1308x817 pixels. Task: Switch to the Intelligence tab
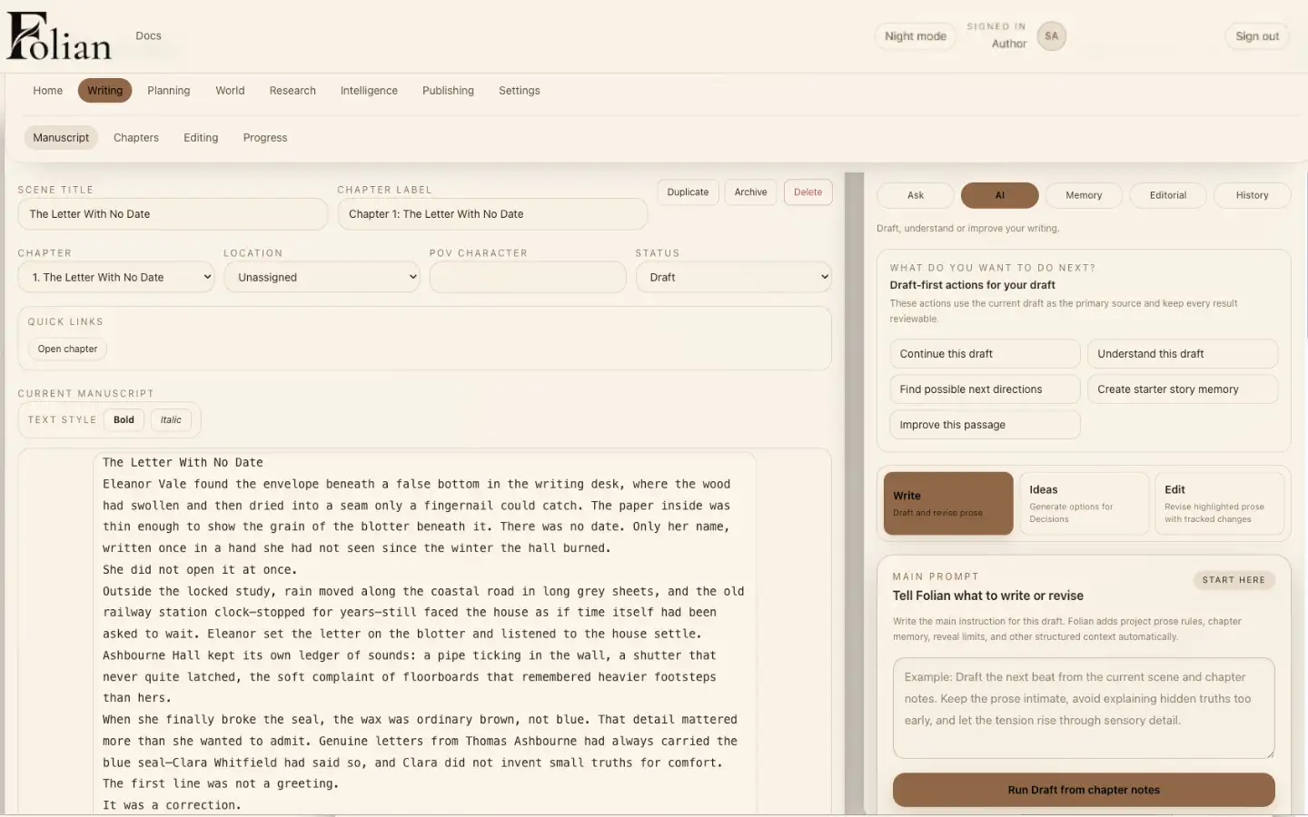click(369, 91)
